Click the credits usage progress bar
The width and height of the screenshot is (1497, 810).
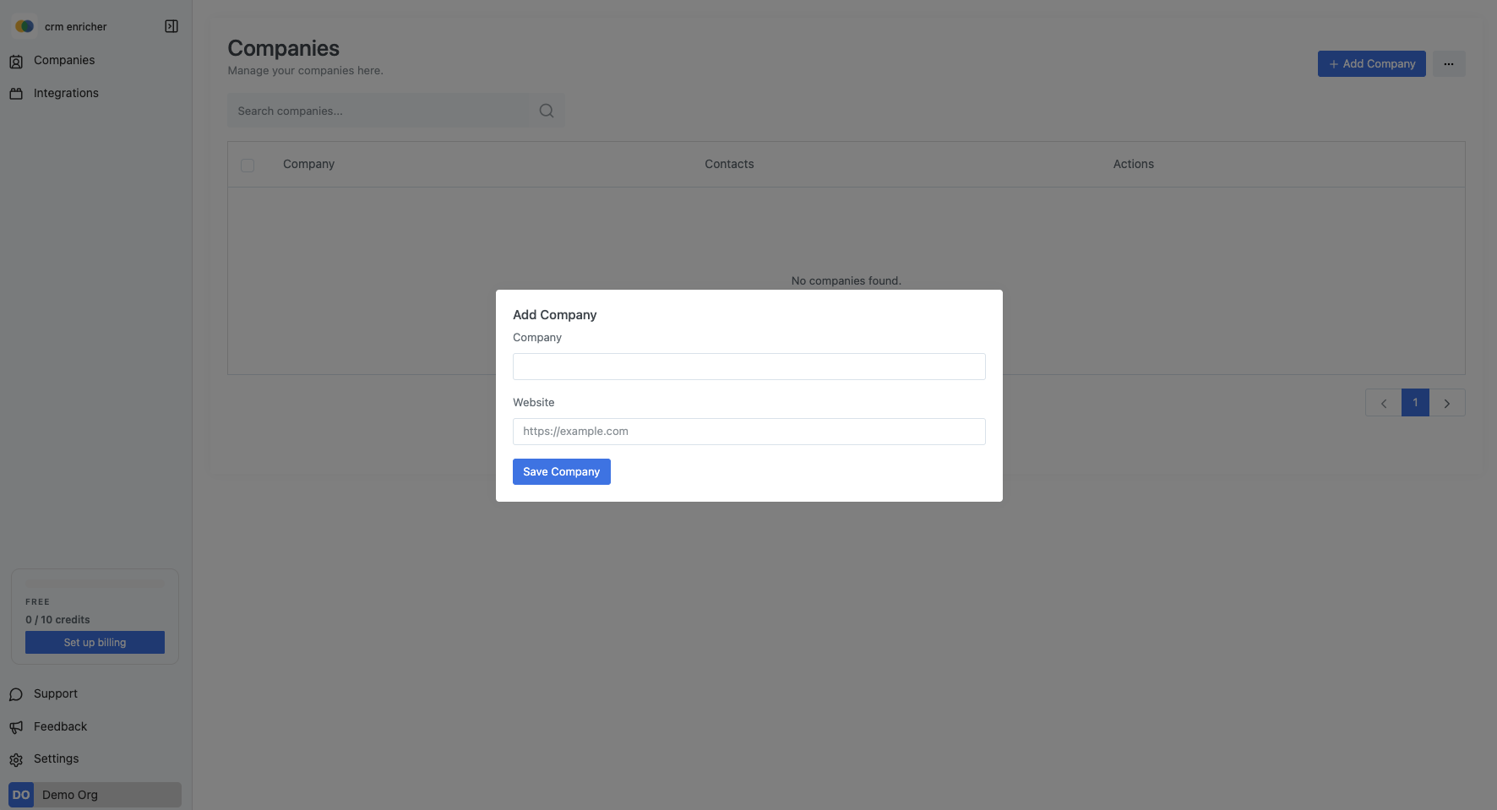coord(95,584)
